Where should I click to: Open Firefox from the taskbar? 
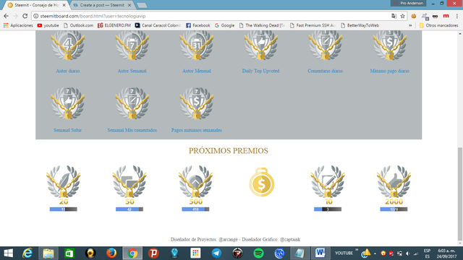[x=111, y=253]
